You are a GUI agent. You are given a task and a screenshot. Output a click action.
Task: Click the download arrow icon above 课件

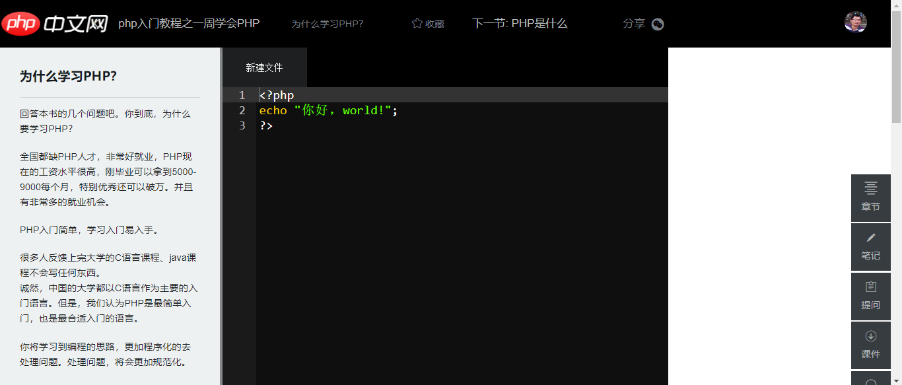pyautogui.click(x=870, y=336)
